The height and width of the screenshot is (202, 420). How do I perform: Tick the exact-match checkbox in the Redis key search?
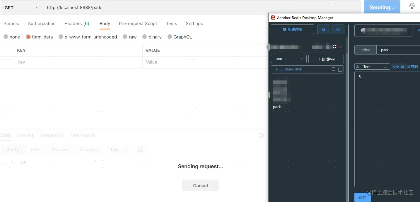point(340,70)
